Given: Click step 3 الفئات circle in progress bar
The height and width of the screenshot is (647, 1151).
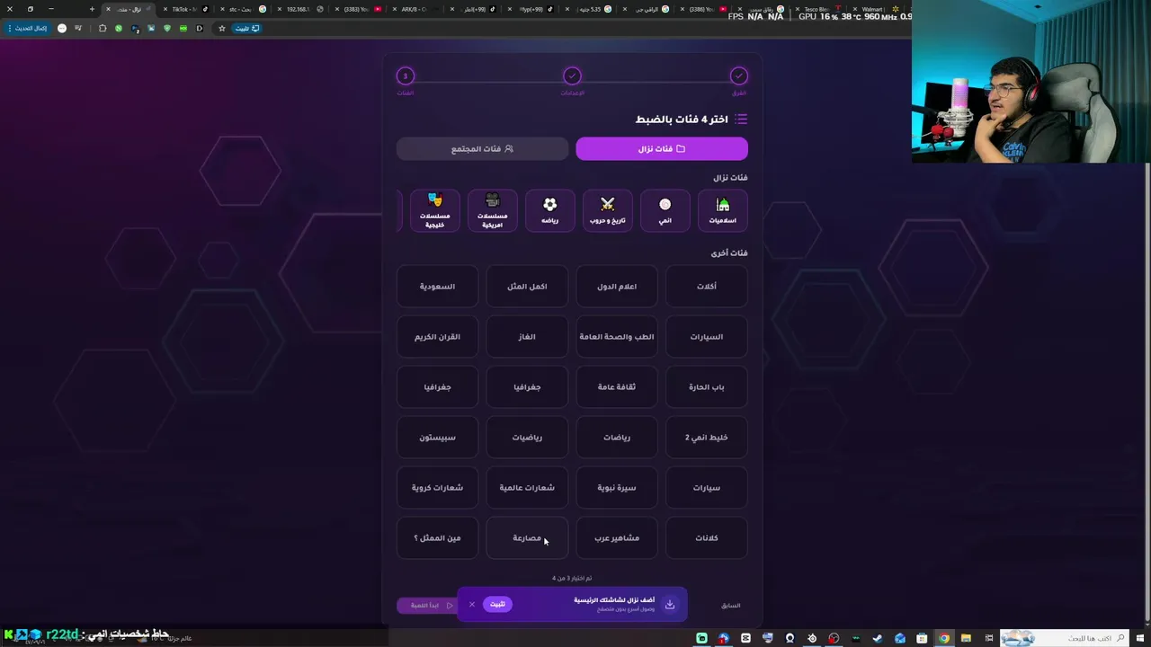Looking at the screenshot, I should [x=406, y=76].
